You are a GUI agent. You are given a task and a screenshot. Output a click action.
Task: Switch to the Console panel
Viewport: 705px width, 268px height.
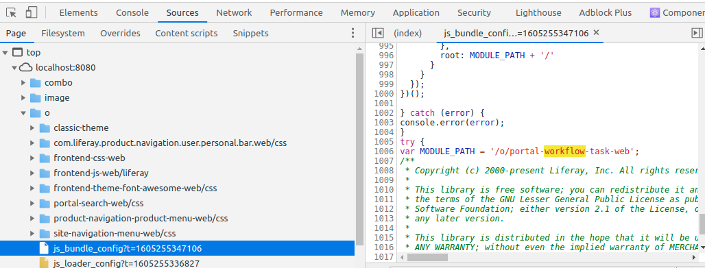click(132, 12)
